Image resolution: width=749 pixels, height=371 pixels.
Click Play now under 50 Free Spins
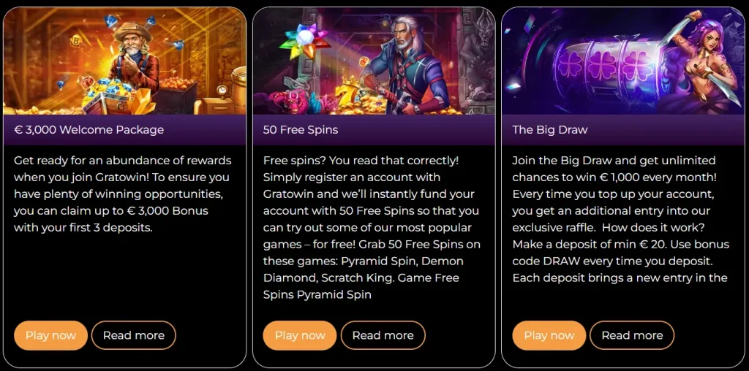pos(300,335)
